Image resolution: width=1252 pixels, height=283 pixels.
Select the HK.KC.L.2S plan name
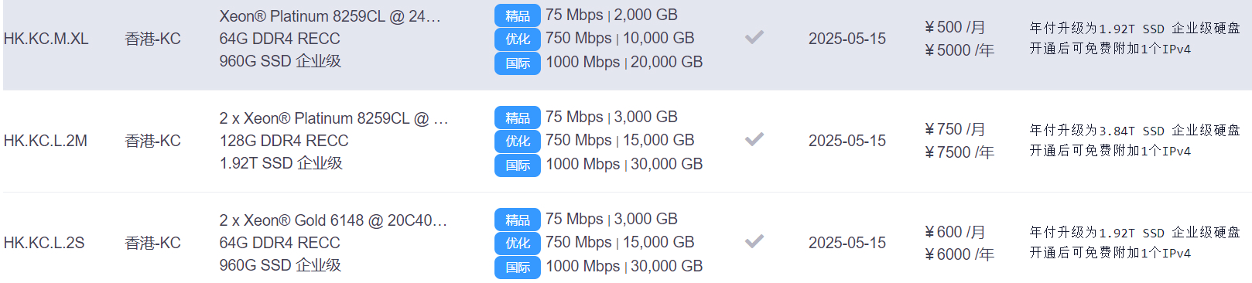(x=44, y=243)
